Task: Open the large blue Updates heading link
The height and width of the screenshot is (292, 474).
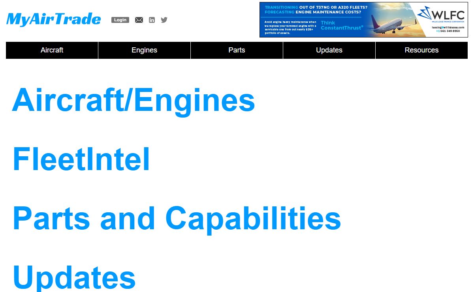Action: (x=74, y=277)
